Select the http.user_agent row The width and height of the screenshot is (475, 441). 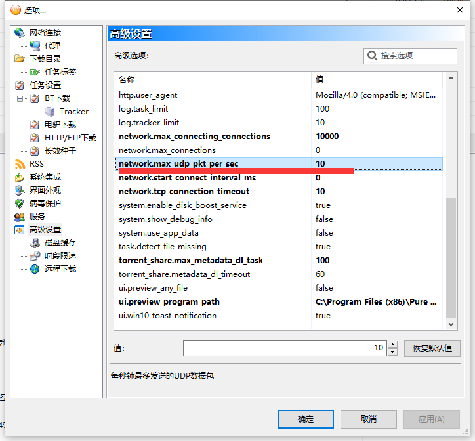(278, 95)
